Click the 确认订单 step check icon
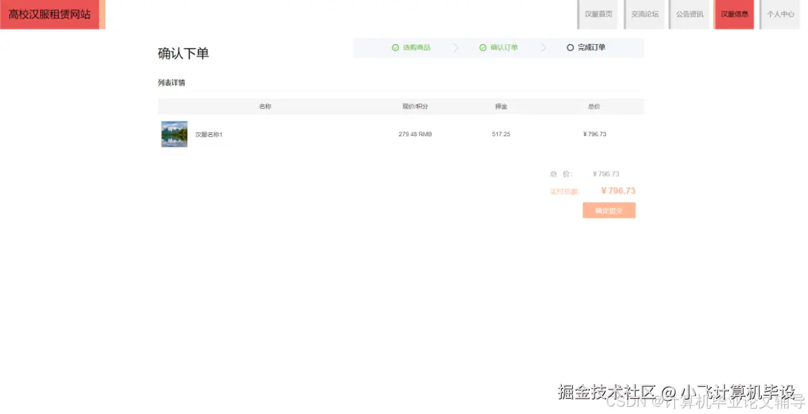This screenshot has height=414, width=808. pyautogui.click(x=483, y=47)
